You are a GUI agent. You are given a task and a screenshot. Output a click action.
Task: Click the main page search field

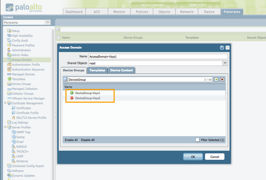pos(163,30)
